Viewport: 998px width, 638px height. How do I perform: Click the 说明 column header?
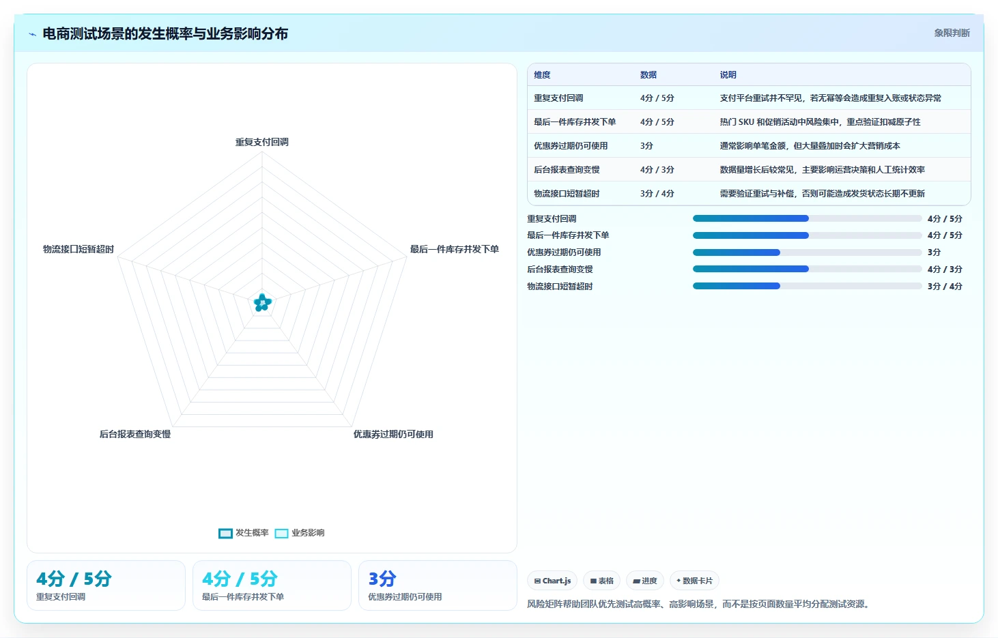728,75
